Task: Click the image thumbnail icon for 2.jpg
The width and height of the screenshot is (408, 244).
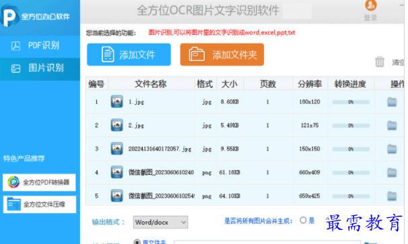Action: (x=116, y=125)
